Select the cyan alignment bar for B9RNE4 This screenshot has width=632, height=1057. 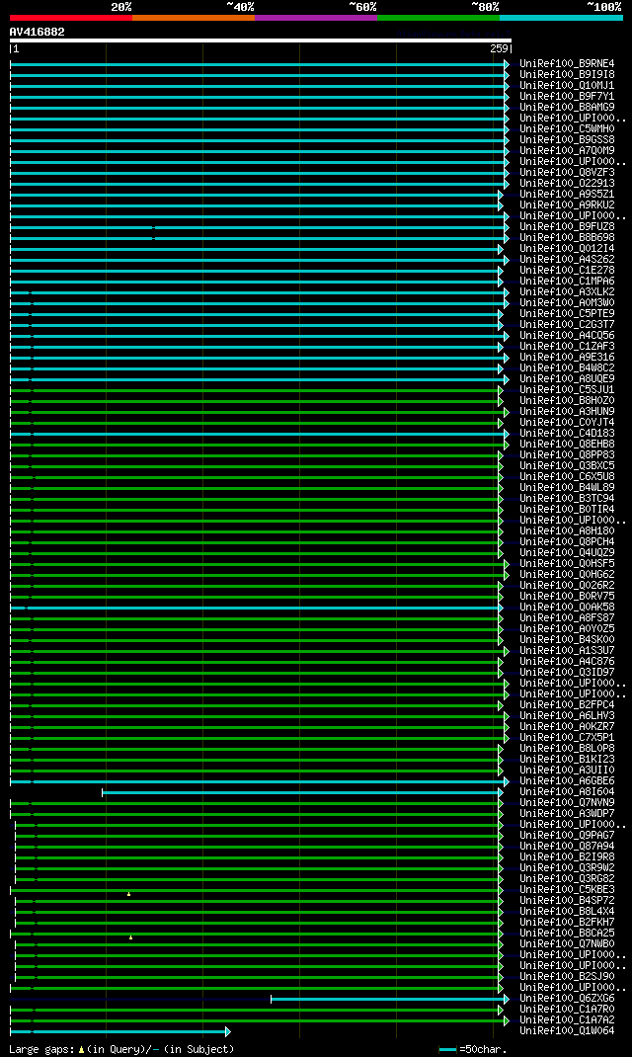coord(260,65)
